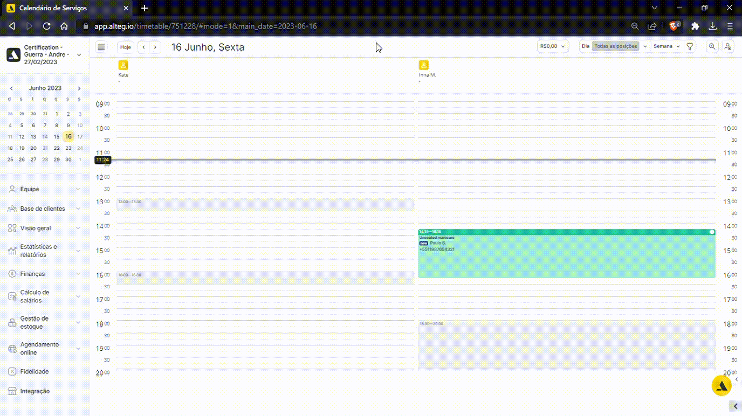Click the browser forward arrow

(29, 26)
